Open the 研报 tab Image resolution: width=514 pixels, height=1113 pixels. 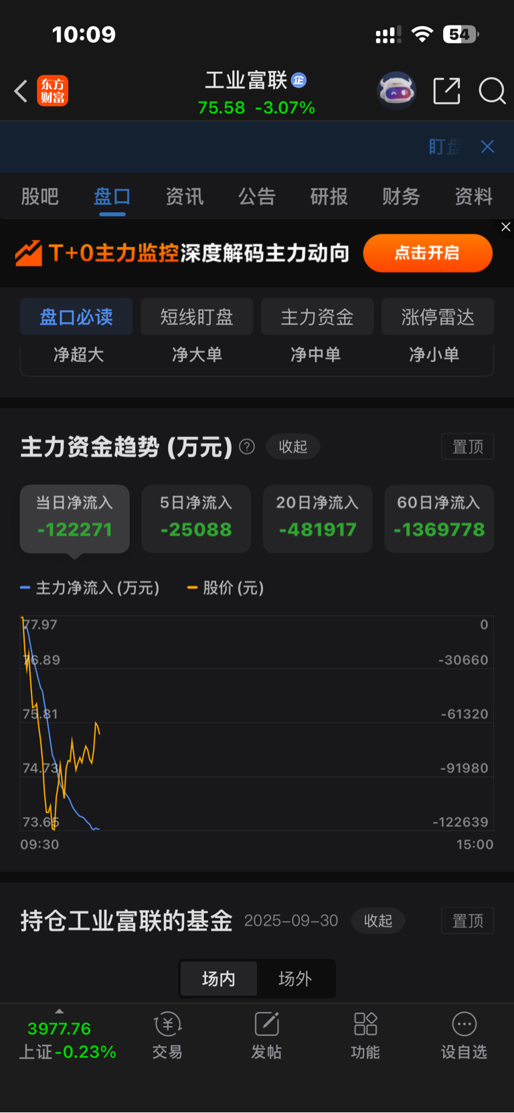(x=329, y=196)
